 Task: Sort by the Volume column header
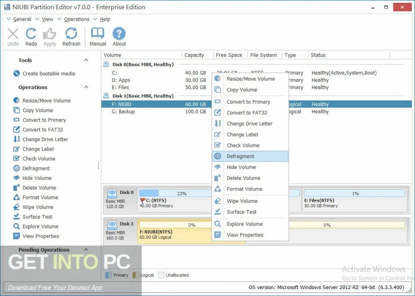pos(113,55)
